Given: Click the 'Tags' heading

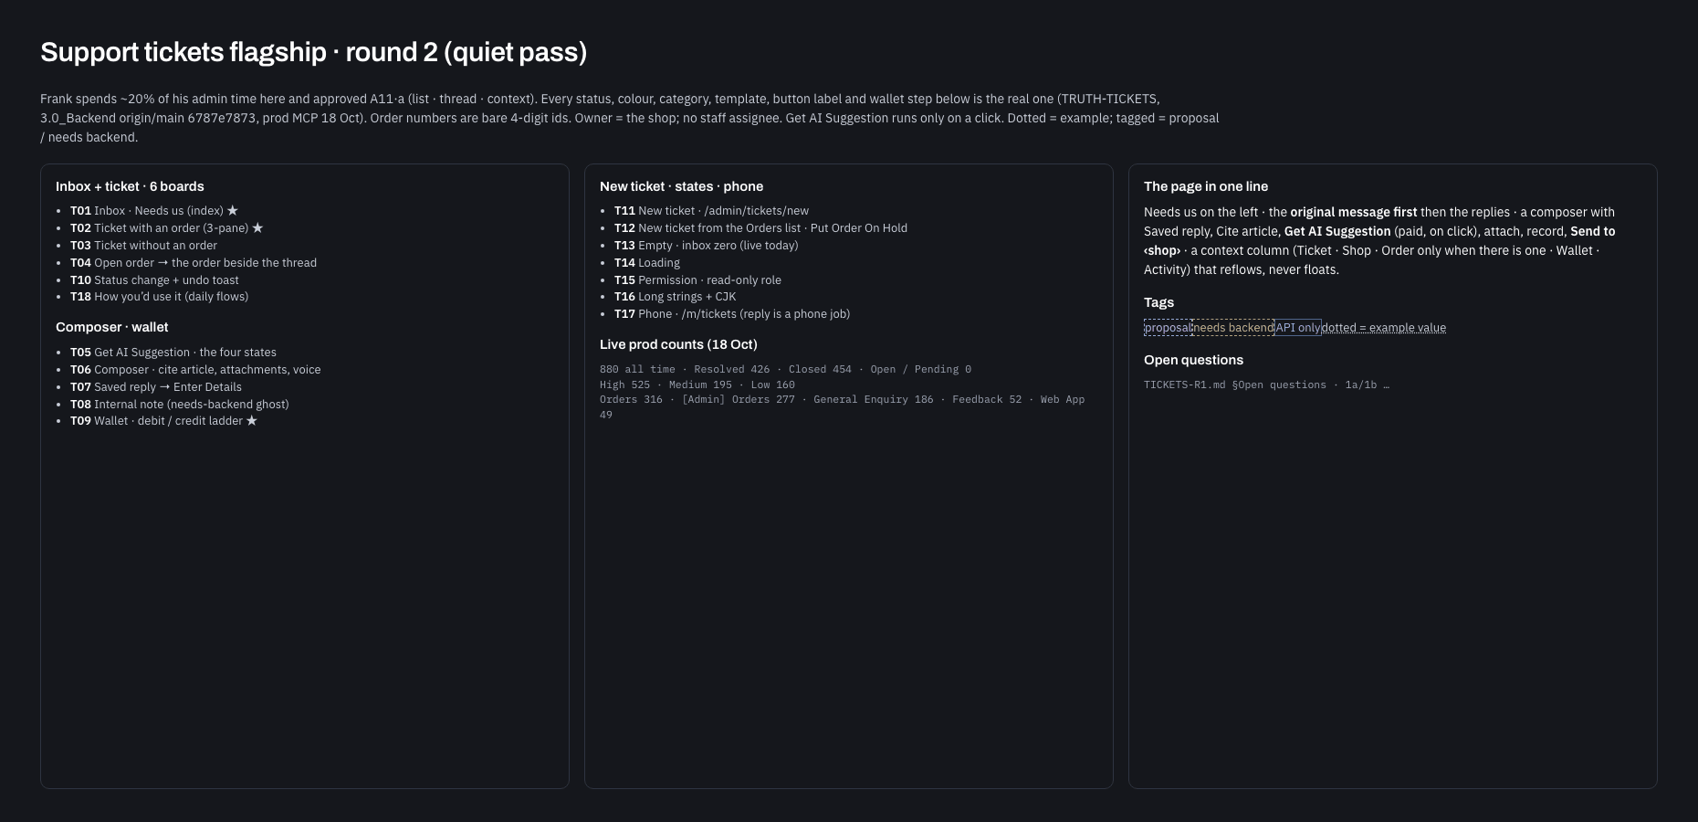Looking at the screenshot, I should 1158,302.
